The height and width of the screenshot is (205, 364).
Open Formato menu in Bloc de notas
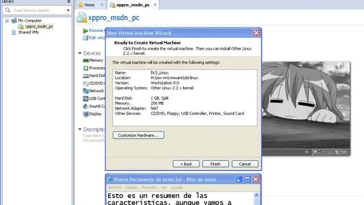(x=149, y=187)
